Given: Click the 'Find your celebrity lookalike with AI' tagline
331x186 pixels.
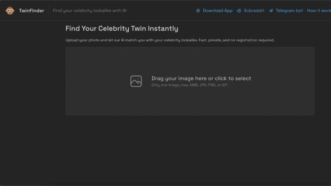Looking at the screenshot, I should click(x=90, y=11).
